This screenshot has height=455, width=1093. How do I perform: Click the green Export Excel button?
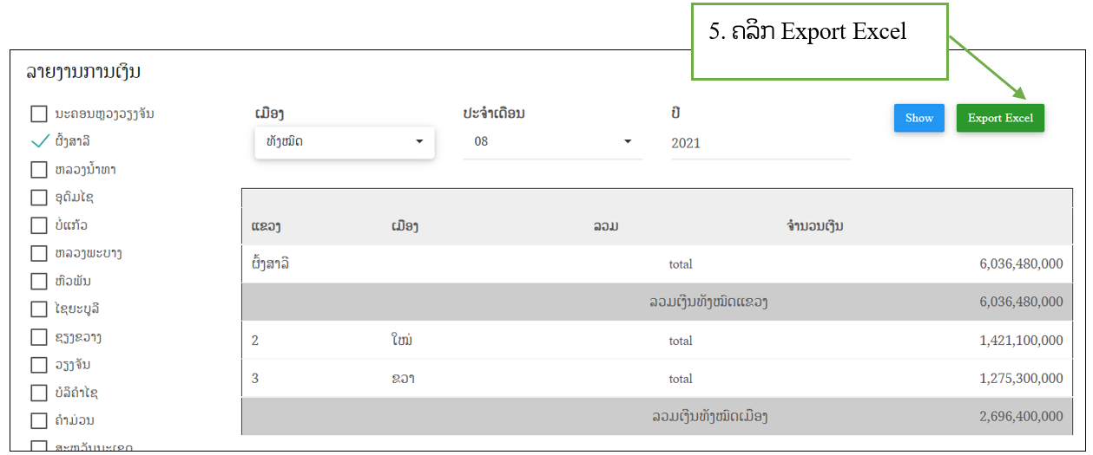[1000, 118]
